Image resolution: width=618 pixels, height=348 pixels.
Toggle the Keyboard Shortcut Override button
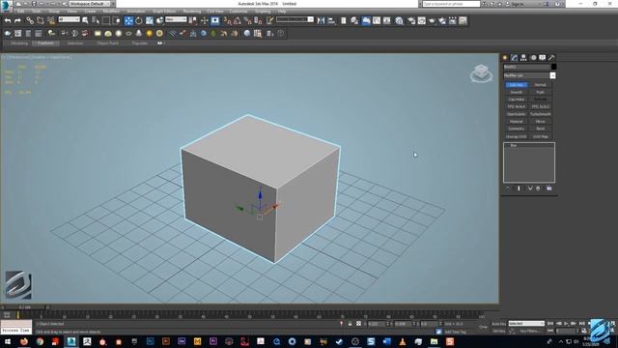tap(214, 20)
